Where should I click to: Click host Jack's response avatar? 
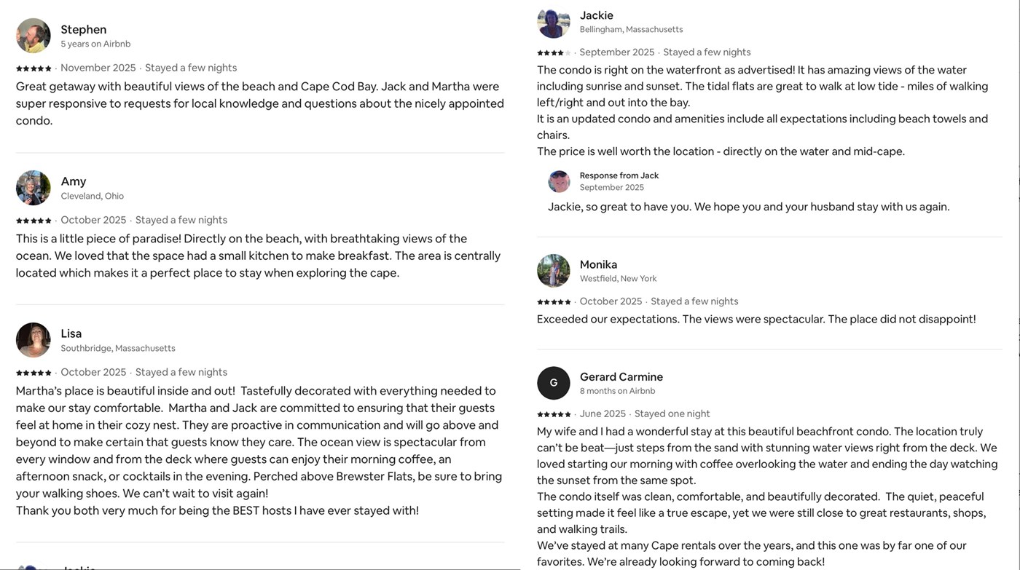[x=559, y=181]
